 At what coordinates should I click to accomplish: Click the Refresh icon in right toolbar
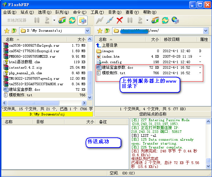pos(165,20)
